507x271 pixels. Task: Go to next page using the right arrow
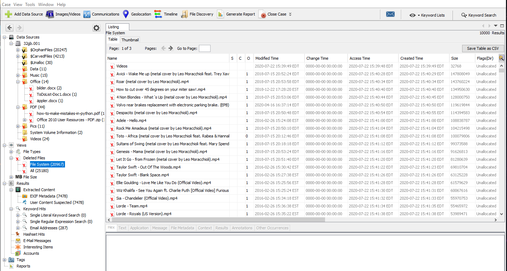point(171,48)
